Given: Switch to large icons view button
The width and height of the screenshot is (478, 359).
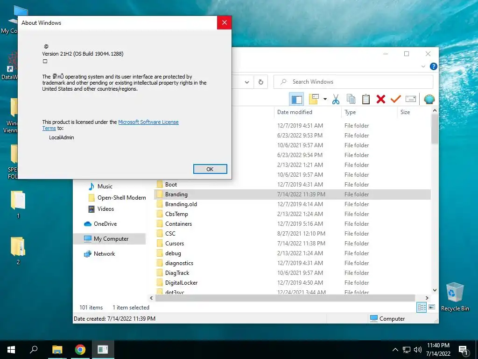Looking at the screenshot, I should coord(432,307).
